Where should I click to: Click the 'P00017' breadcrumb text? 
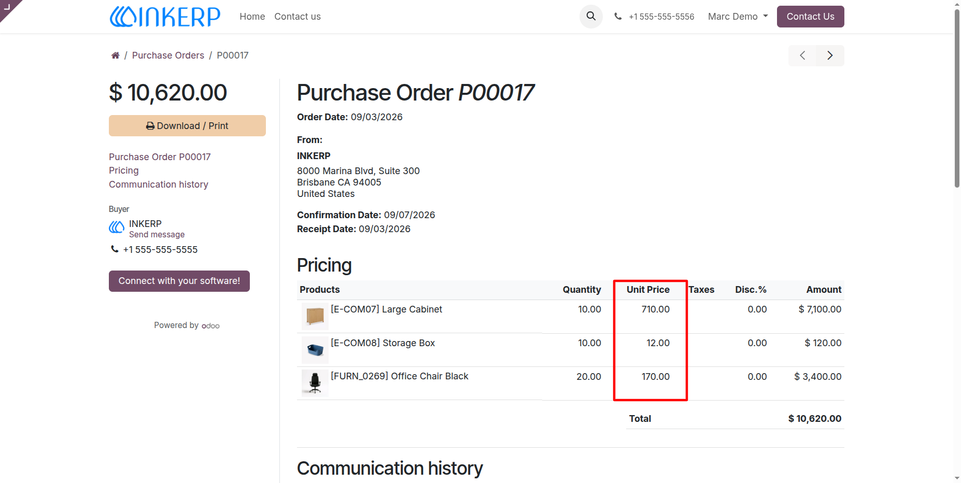pyautogui.click(x=233, y=55)
